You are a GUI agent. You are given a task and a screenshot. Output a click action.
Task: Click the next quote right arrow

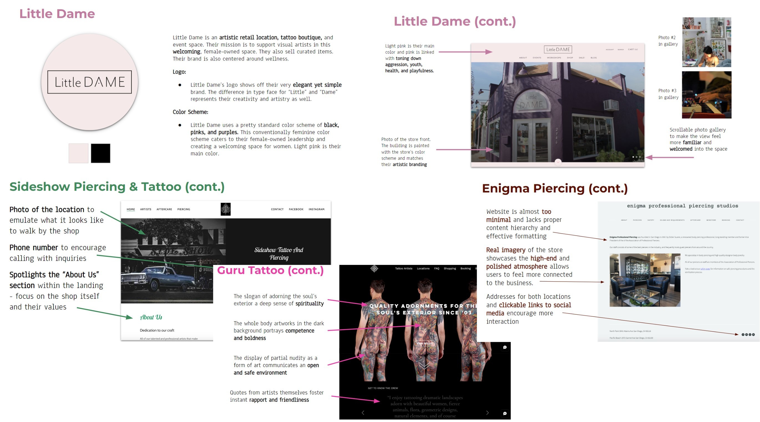click(x=488, y=413)
